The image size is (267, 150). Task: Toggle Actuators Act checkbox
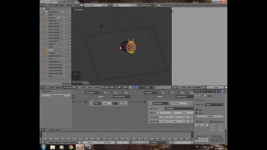click(x=169, y=92)
